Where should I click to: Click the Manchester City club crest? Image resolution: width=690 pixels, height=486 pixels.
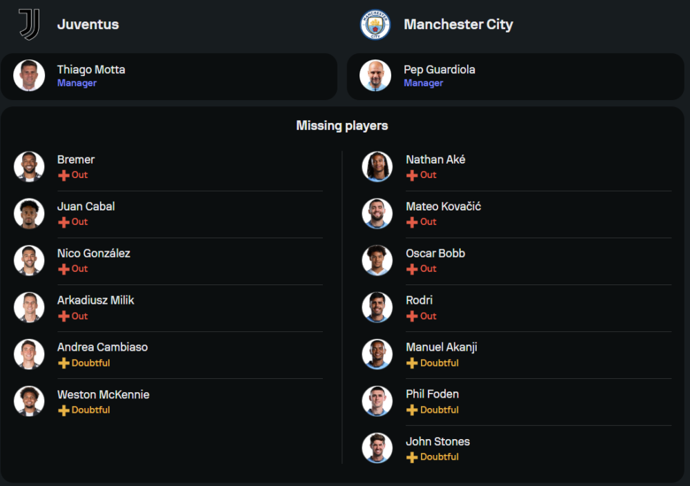[375, 24]
